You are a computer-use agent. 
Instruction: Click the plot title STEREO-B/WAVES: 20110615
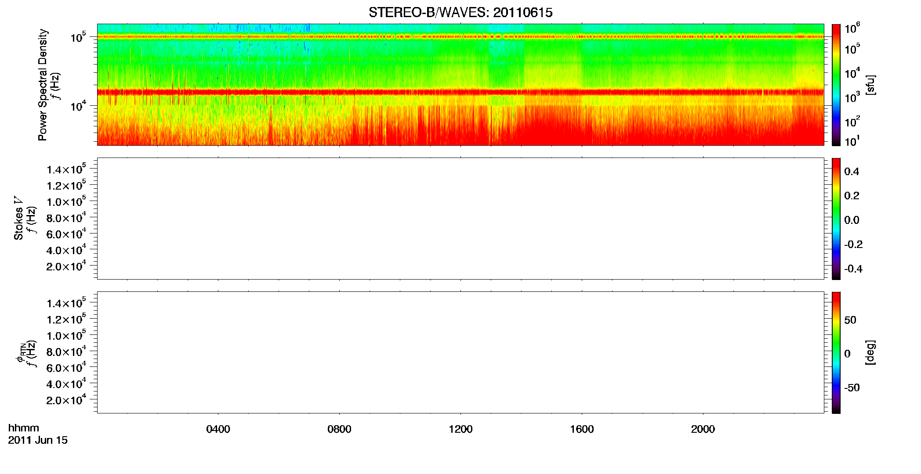click(460, 13)
